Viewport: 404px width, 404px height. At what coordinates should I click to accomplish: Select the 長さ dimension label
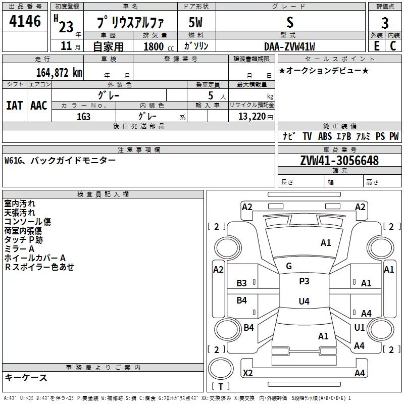point(287,182)
